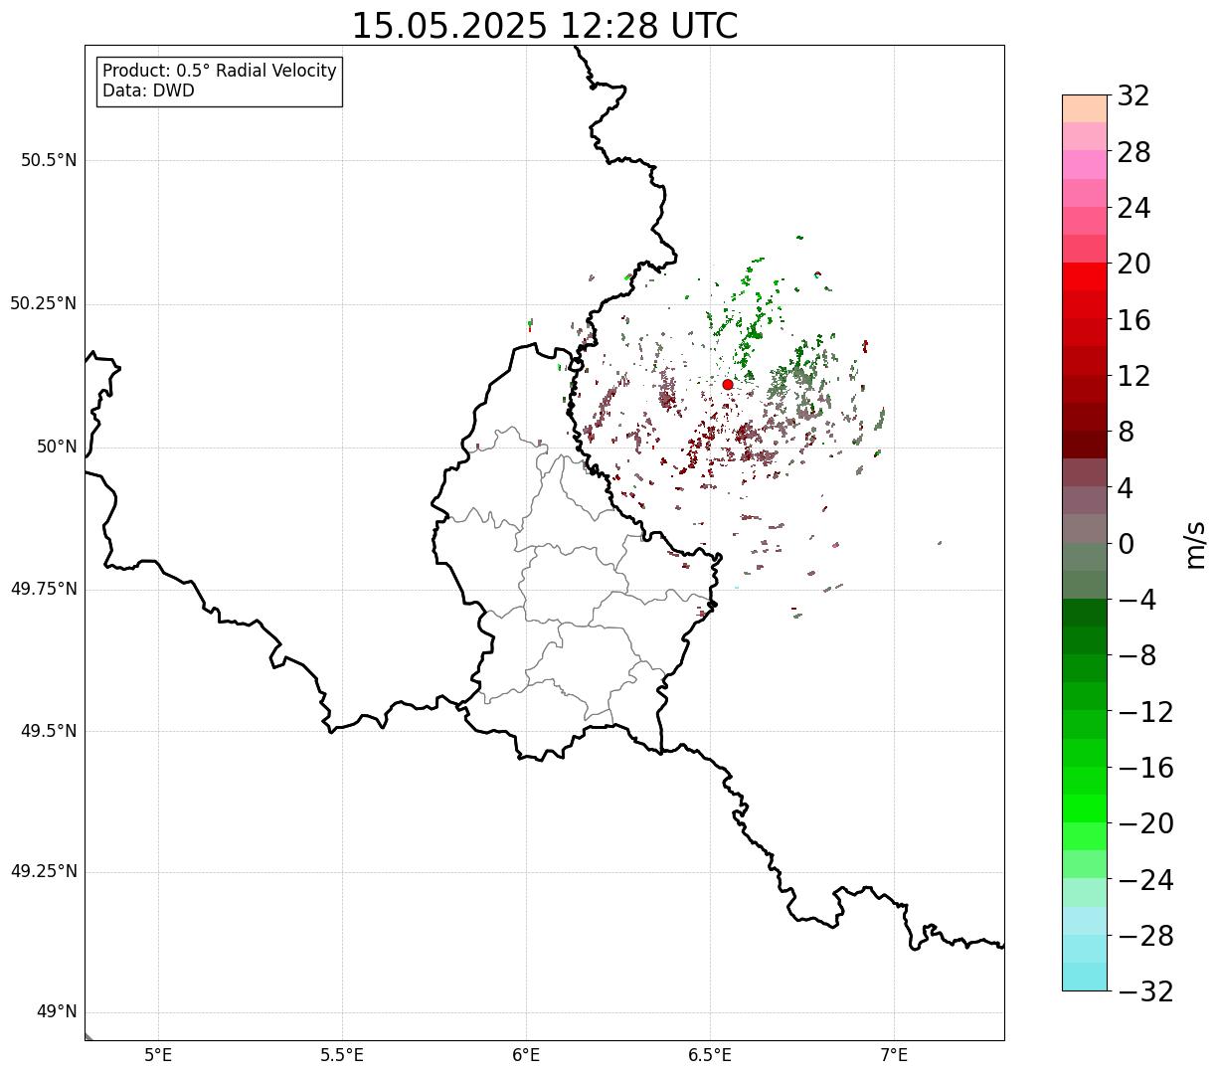Screen dimensions: 1218x1075
Task: Click the dark green swatch below −4
Action: [1085, 613]
